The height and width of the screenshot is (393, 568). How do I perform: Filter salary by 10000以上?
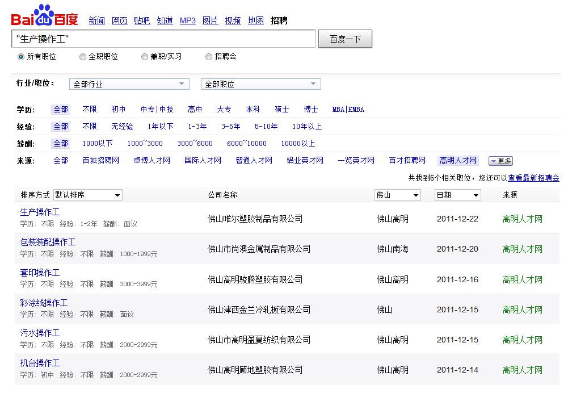pos(298,144)
